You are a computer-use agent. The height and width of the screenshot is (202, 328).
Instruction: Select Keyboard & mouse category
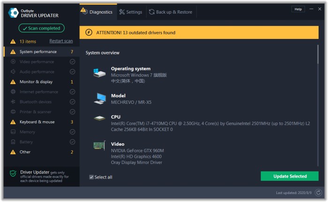41,122
